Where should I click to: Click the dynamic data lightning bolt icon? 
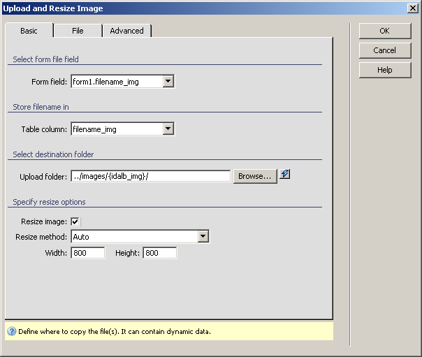click(x=285, y=175)
